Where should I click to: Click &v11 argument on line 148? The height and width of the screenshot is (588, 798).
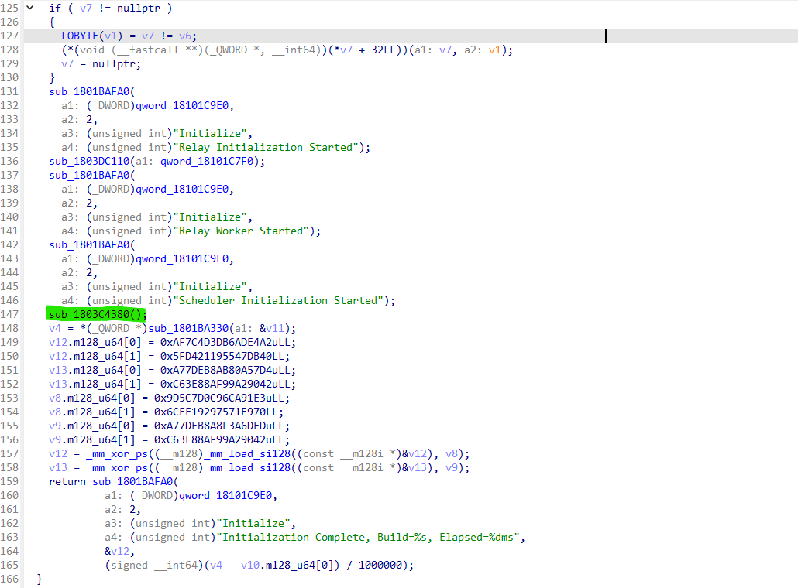click(x=272, y=328)
